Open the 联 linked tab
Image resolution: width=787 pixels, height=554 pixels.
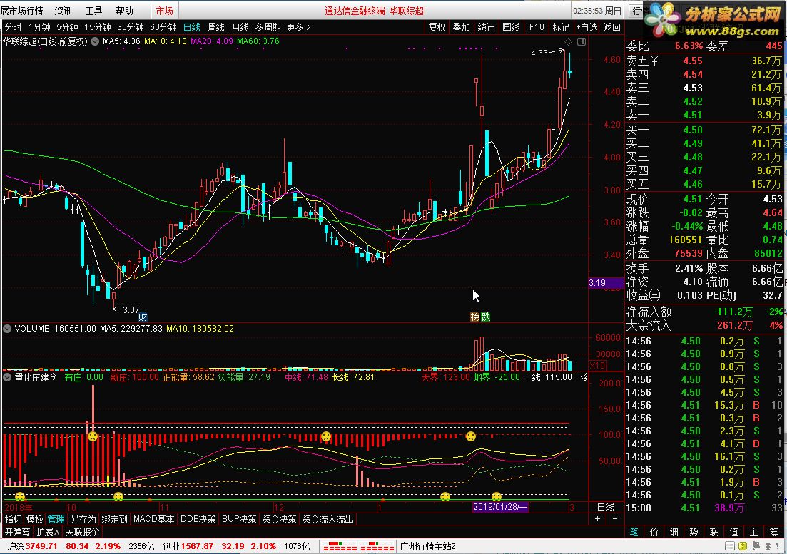coord(714,532)
